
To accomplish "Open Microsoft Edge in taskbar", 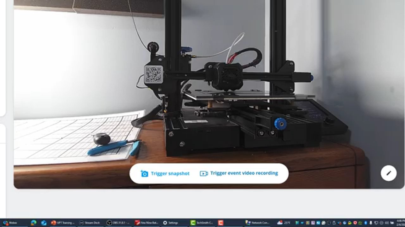I will tap(34, 223).
